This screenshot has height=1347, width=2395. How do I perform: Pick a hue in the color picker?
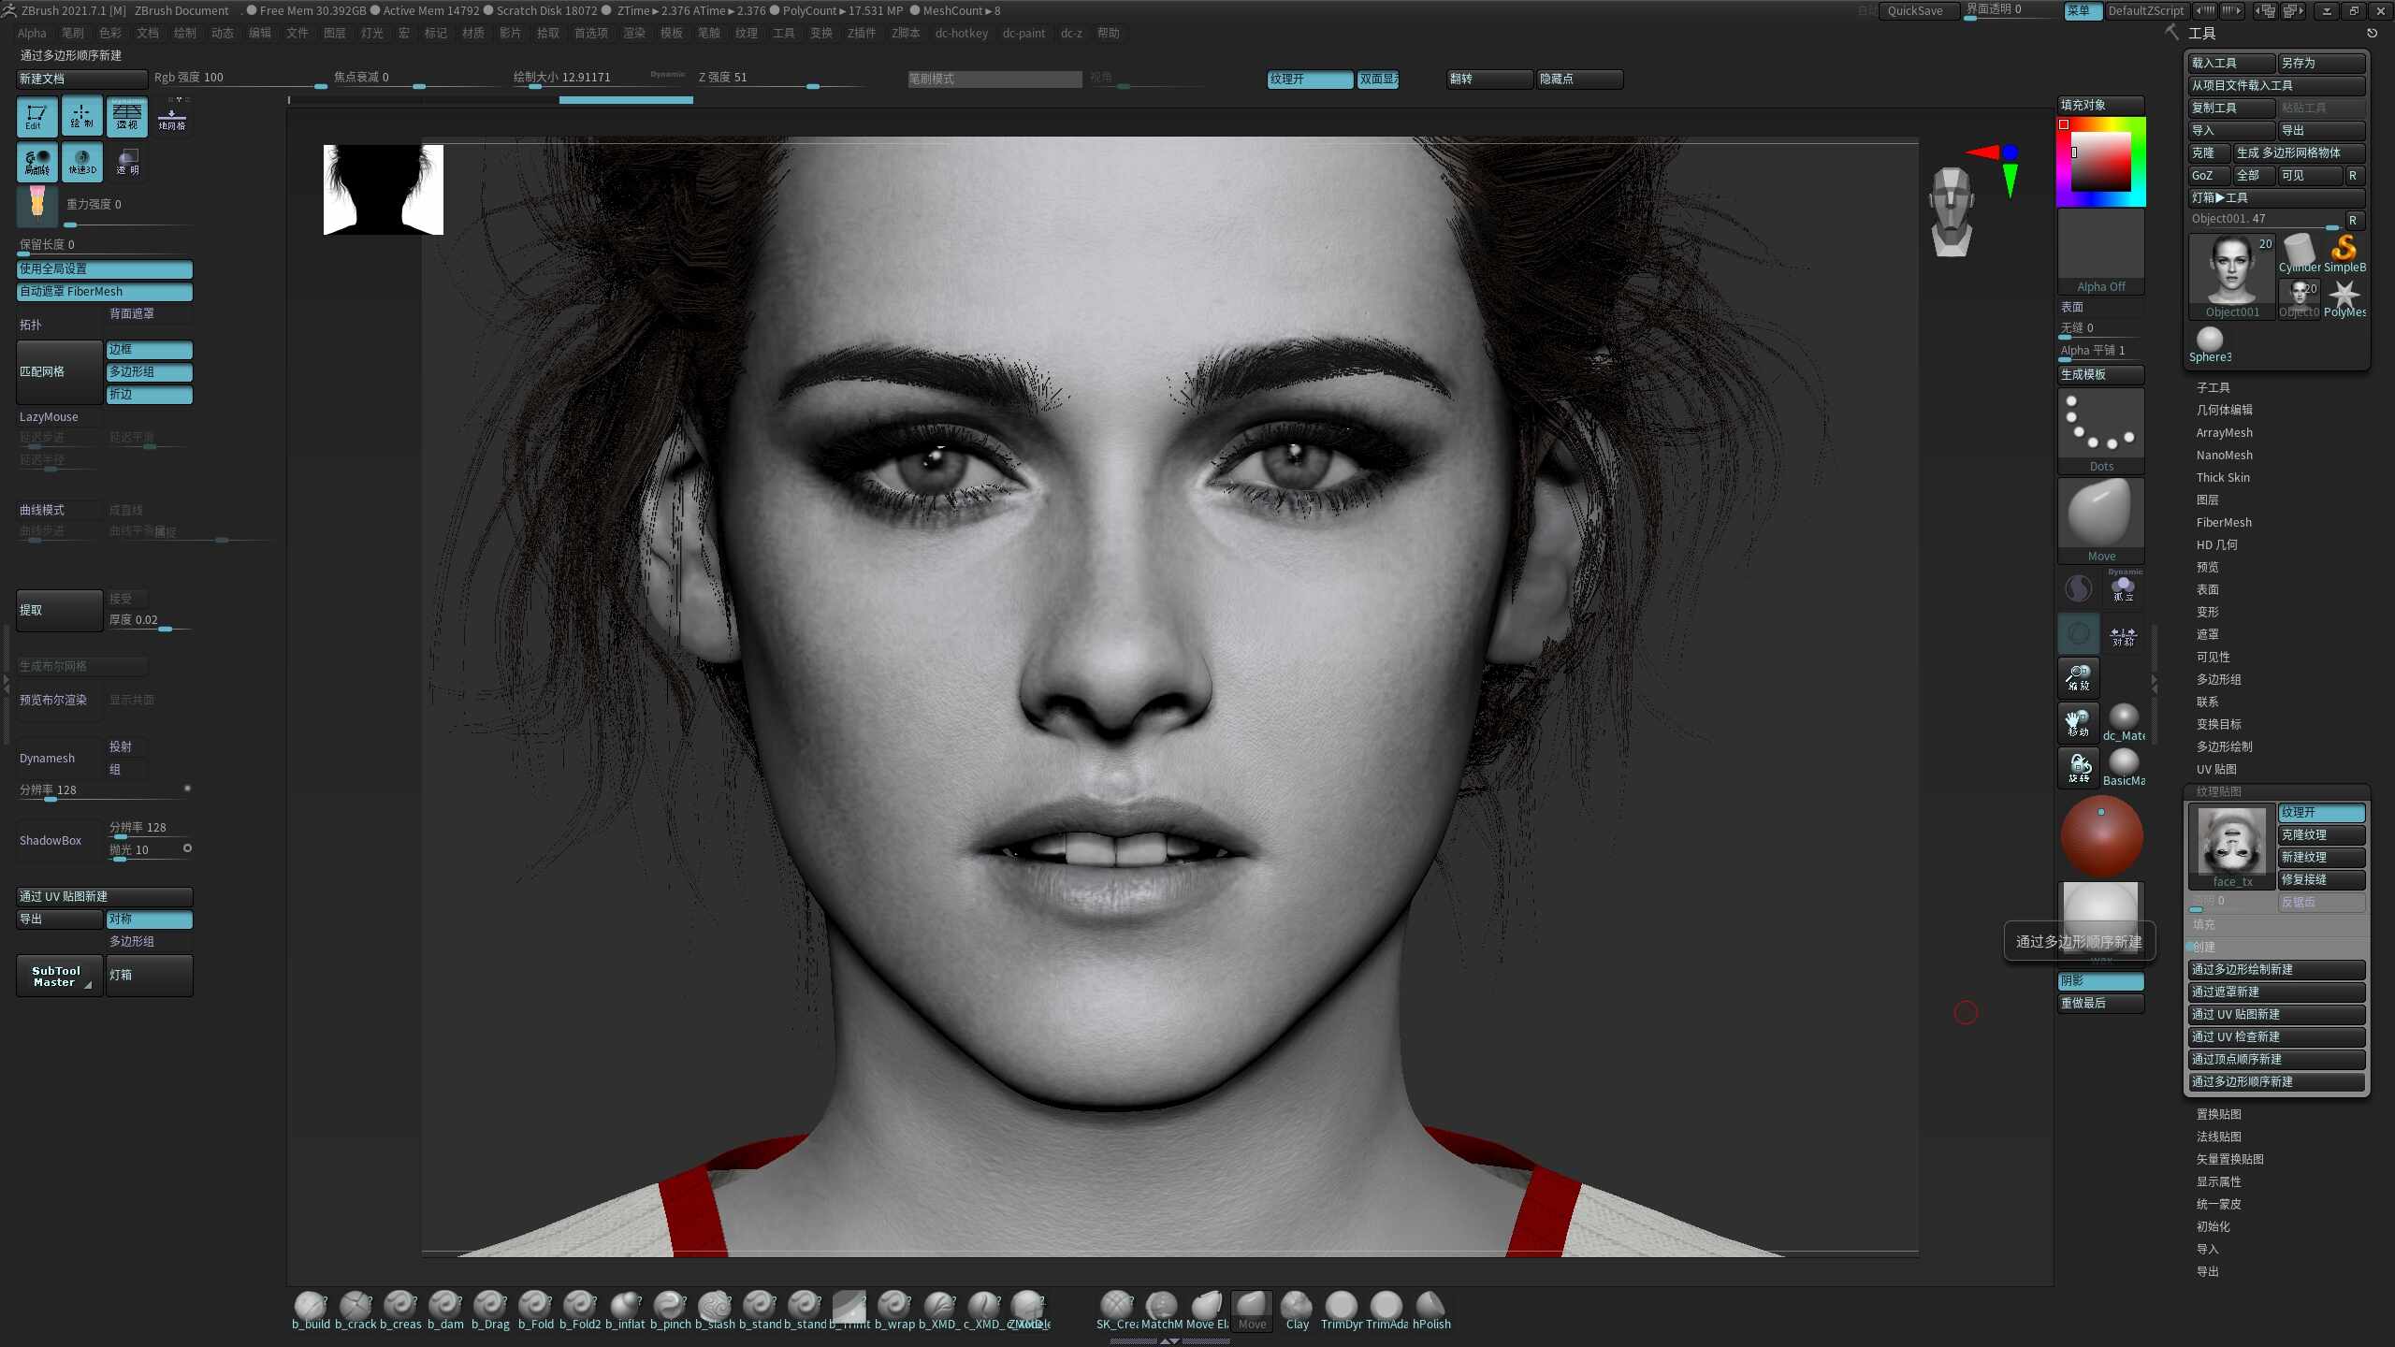click(2100, 161)
